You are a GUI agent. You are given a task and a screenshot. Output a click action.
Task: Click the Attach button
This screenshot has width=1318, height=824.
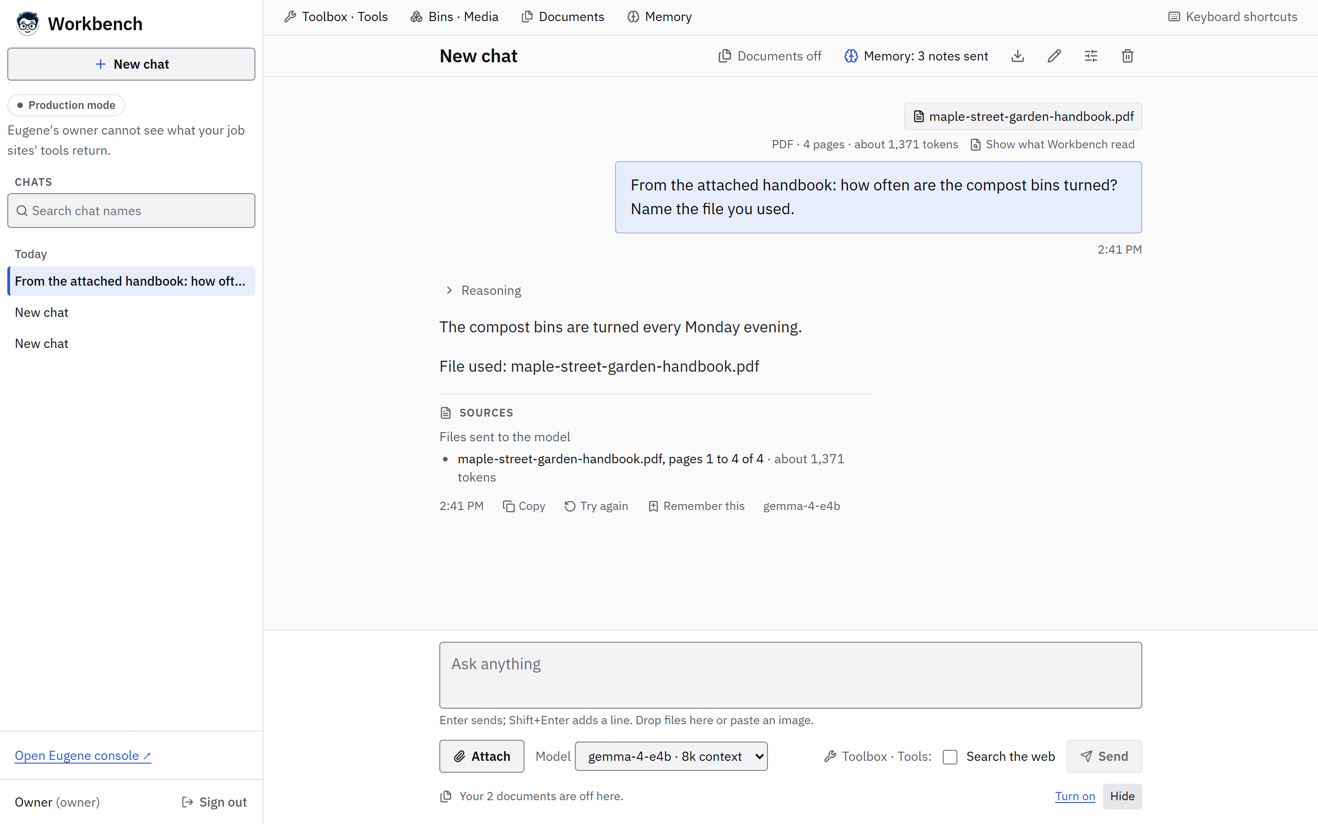[x=481, y=756]
